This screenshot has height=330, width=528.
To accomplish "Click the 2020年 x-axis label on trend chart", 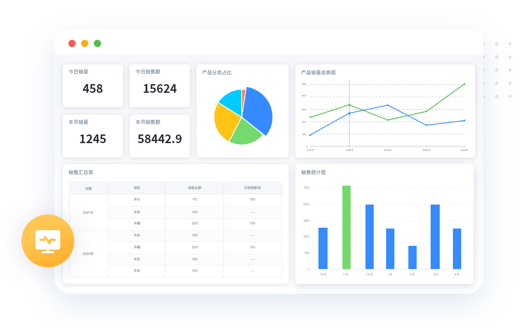I will [x=427, y=150].
